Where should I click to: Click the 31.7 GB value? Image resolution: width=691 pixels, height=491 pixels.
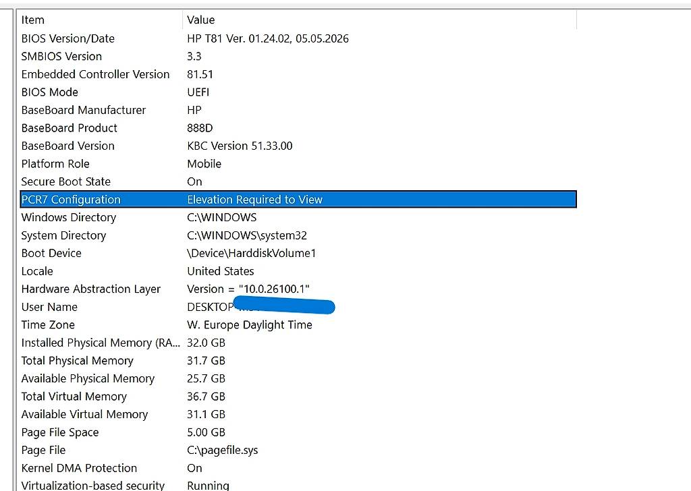pyautogui.click(x=206, y=361)
